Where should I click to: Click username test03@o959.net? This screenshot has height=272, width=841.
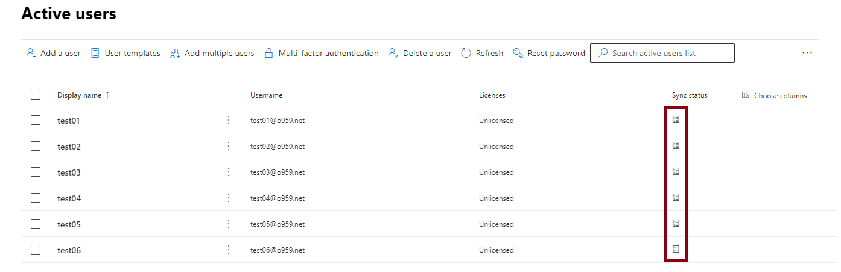278,172
